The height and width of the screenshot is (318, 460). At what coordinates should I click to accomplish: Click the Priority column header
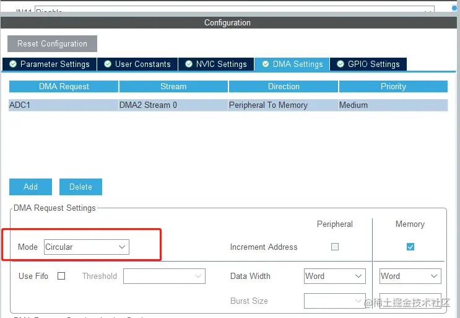393,86
